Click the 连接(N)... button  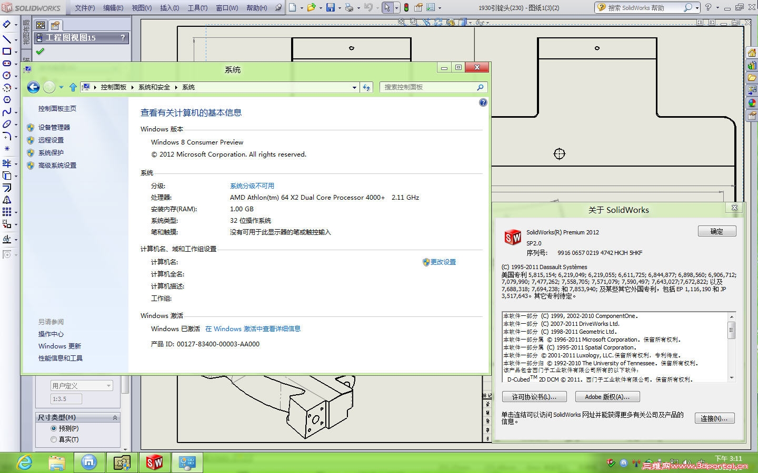click(714, 418)
